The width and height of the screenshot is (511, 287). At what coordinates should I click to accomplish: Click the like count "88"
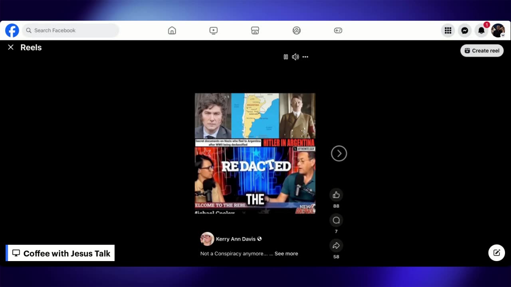click(x=336, y=206)
